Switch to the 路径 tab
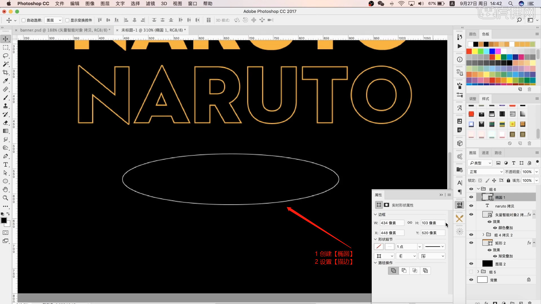Screen dimensions: 541x304 pyautogui.click(x=498, y=153)
